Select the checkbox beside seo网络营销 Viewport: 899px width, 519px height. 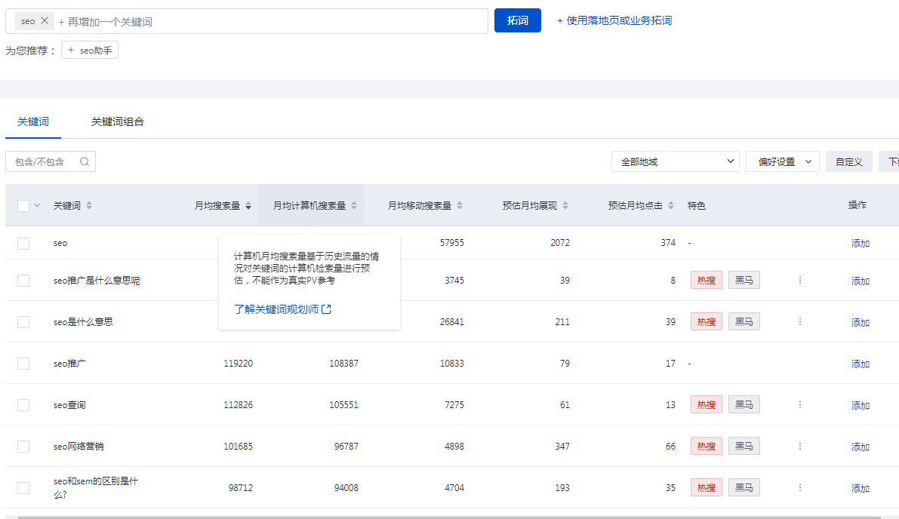(23, 446)
